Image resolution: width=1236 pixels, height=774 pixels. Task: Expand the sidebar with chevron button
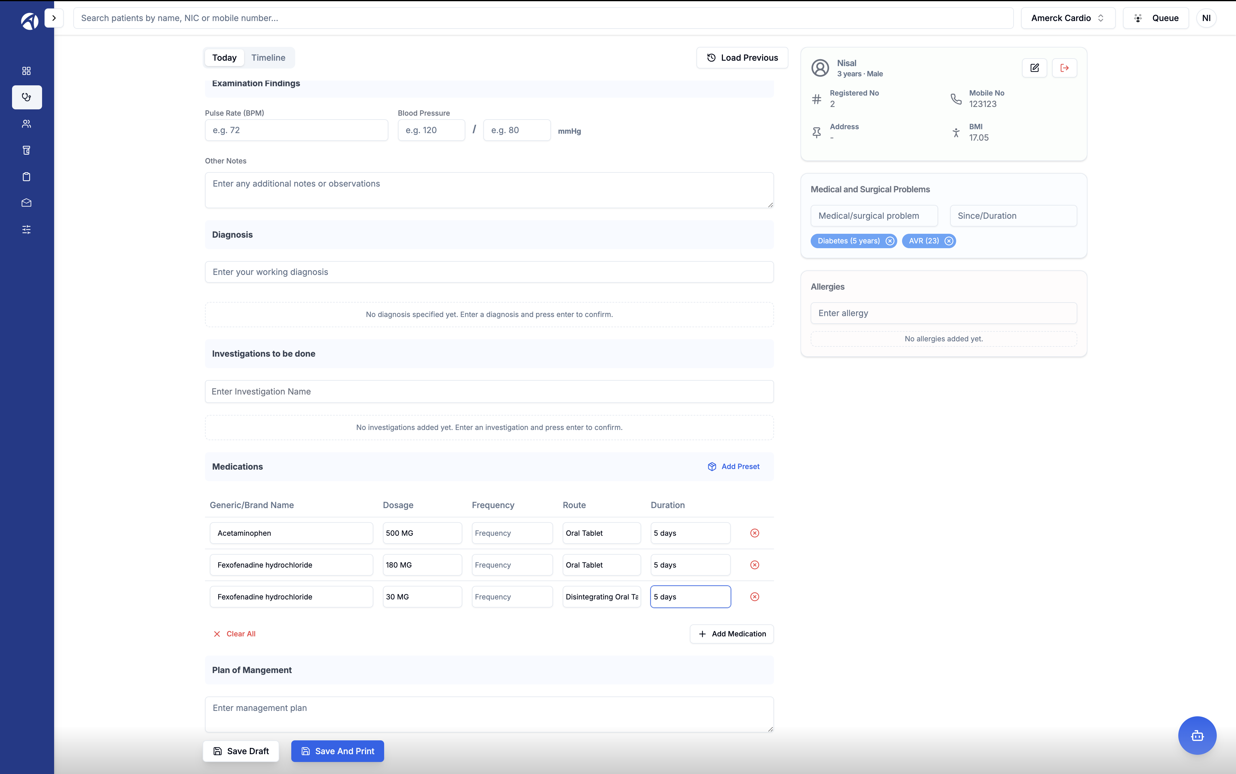[x=54, y=18]
